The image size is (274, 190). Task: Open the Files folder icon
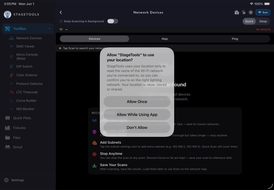click(8, 137)
